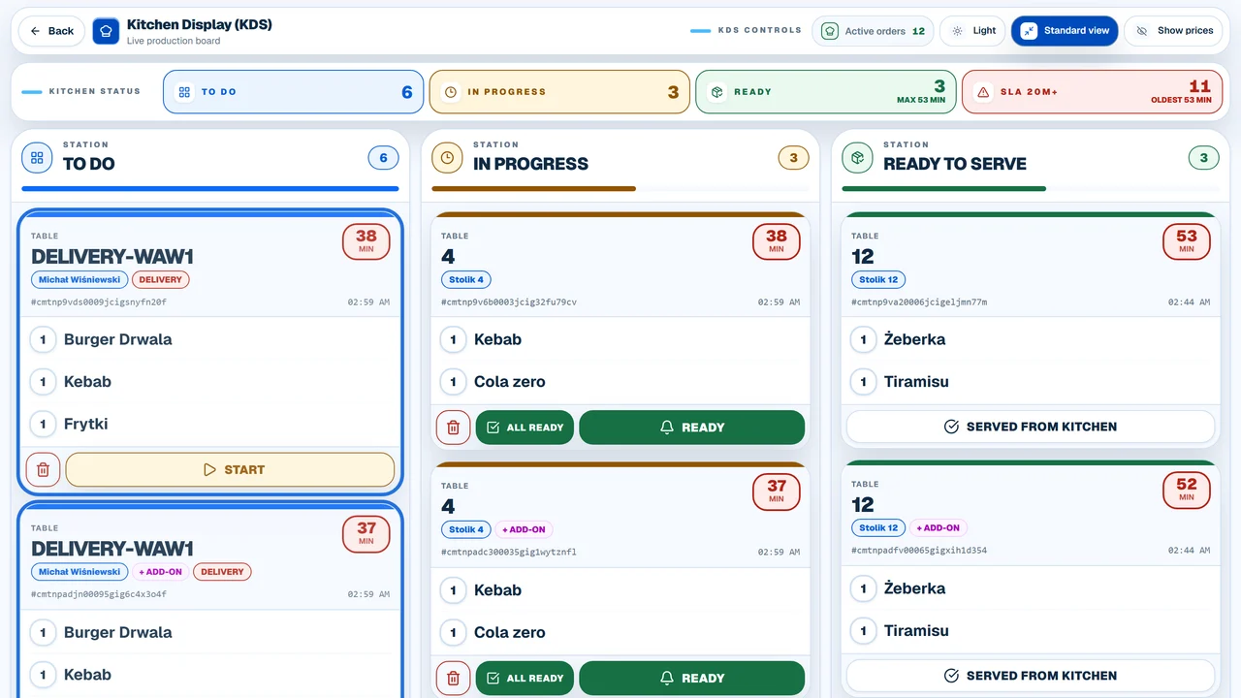Viewport: 1241px width, 698px height.
Task: Mark ALL READY on table 4 38 min order
Action: point(525,428)
